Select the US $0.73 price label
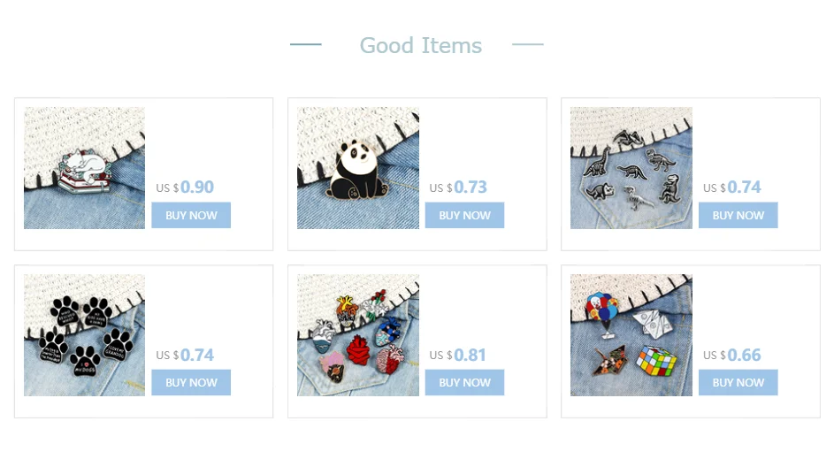834x467 pixels. [x=458, y=188]
